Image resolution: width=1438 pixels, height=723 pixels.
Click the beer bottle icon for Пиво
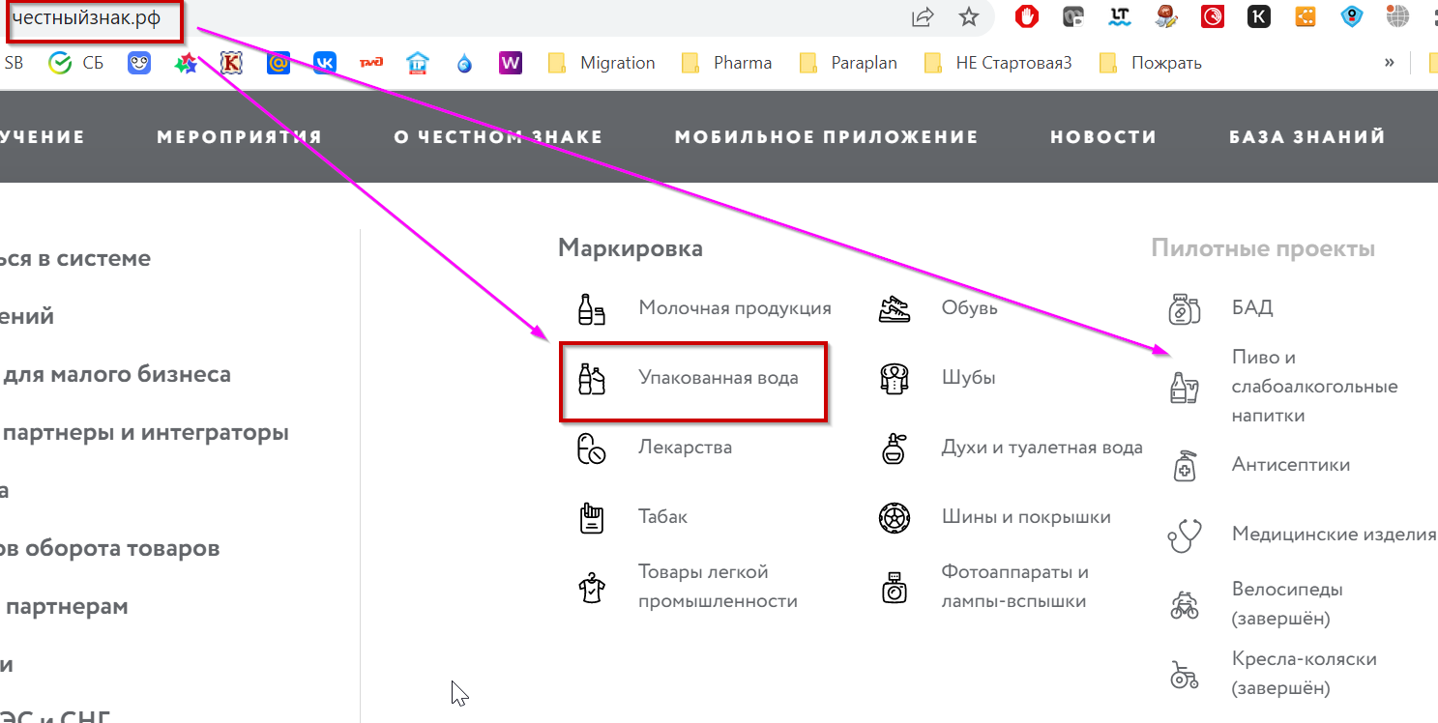[1185, 388]
